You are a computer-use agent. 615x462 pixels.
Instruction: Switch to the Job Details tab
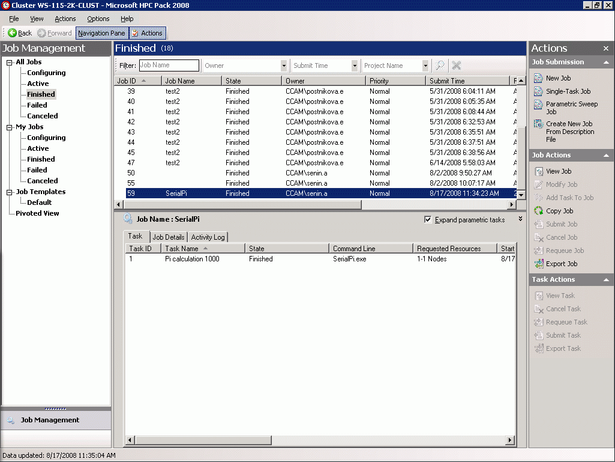(x=169, y=237)
